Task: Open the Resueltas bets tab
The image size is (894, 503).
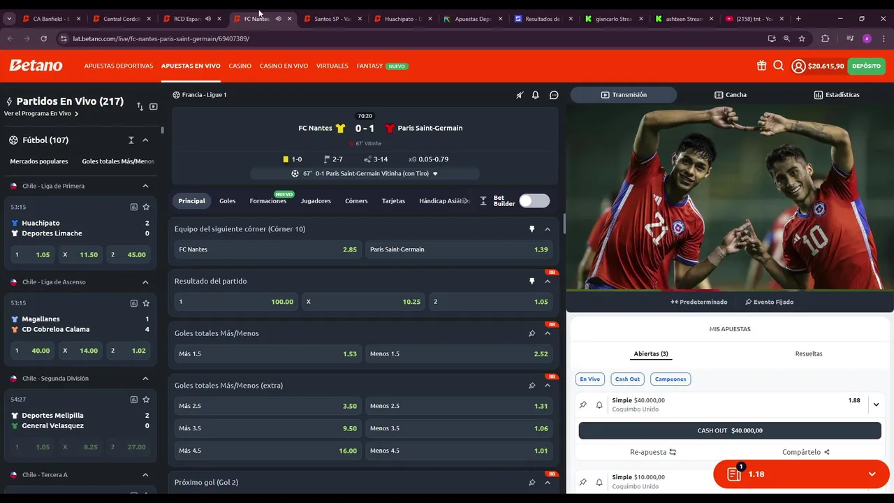Action: tap(809, 354)
